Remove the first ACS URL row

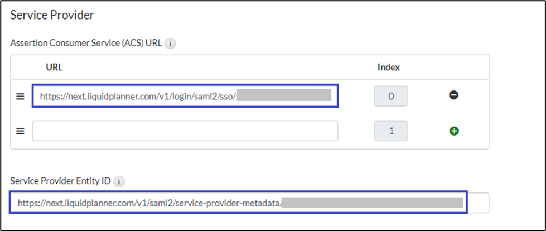454,95
